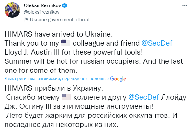Open Oleksii Reznikov's profile avatar
The width and height of the screenshot is (193, 132).
[12, 10]
